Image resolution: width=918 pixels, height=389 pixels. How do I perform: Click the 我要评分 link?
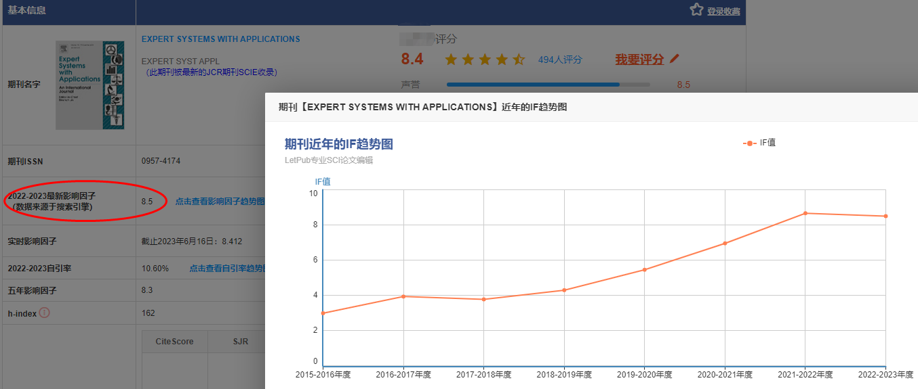[x=639, y=60]
